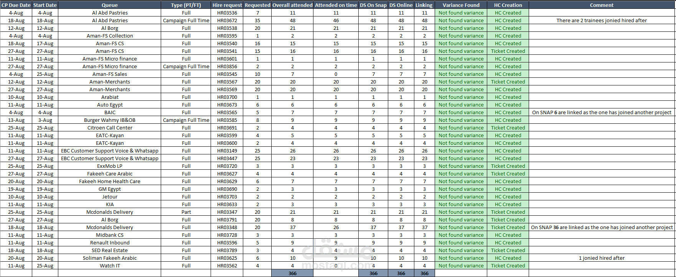
Task: Select the 13-Aug CP due date cell
Action: [16, 120]
